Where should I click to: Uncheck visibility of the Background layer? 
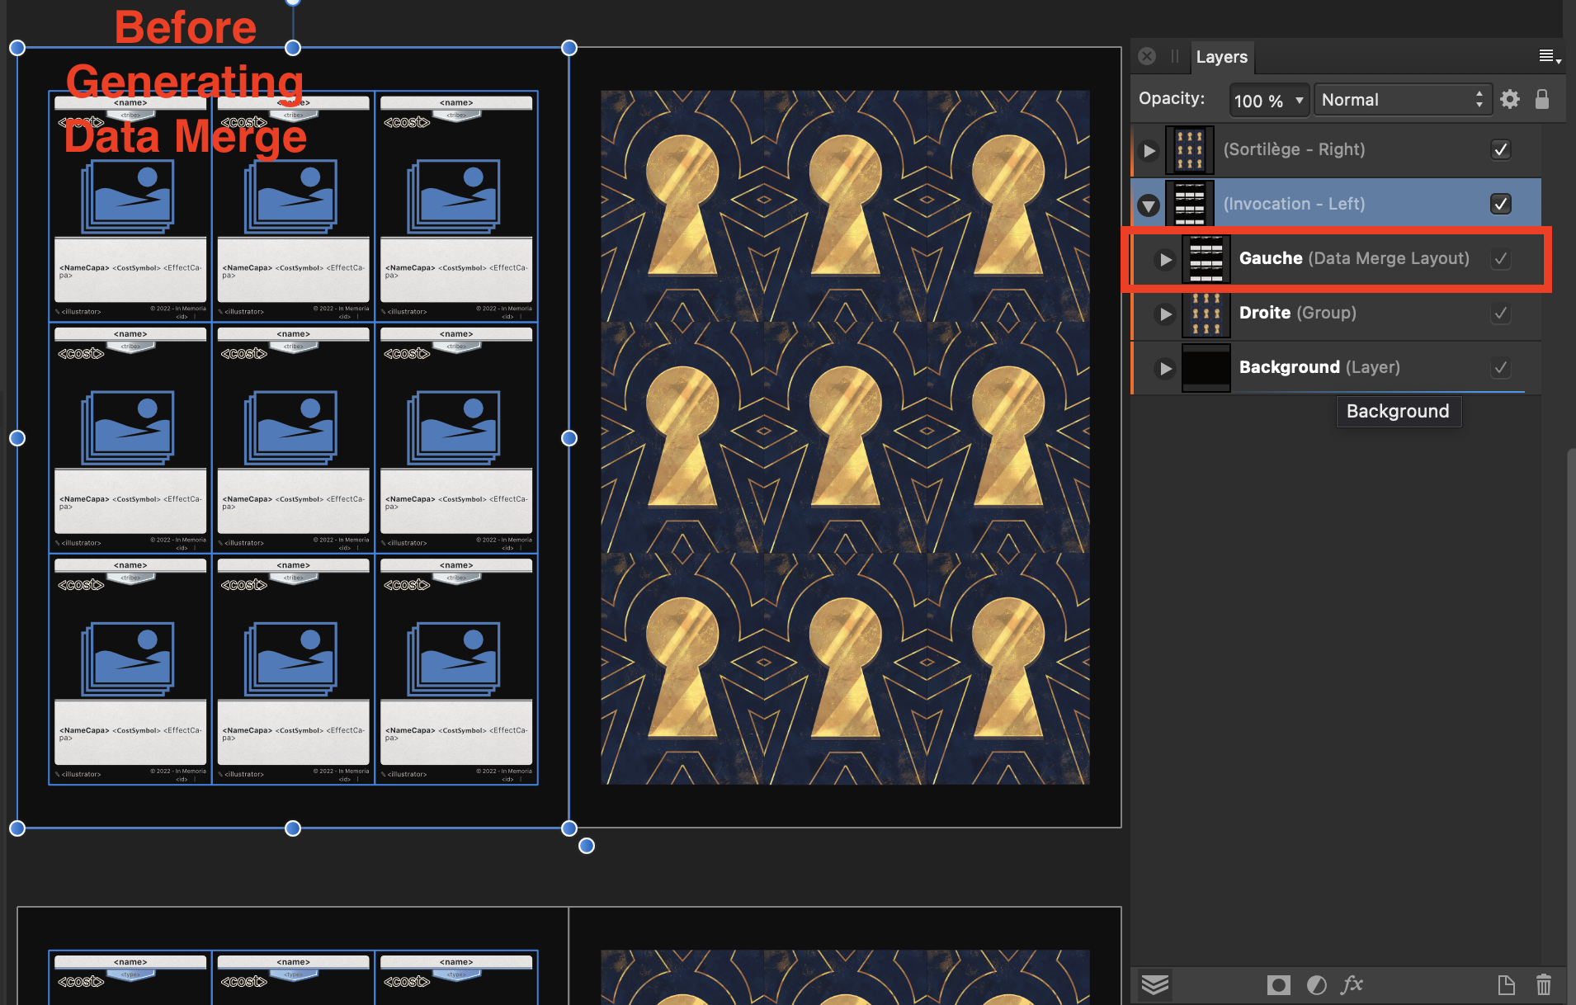[x=1500, y=367]
